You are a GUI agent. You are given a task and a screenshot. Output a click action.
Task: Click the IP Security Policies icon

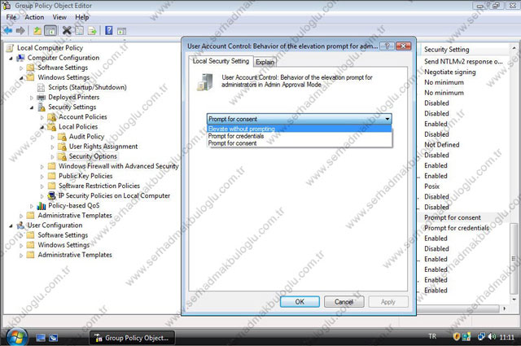tap(51, 195)
